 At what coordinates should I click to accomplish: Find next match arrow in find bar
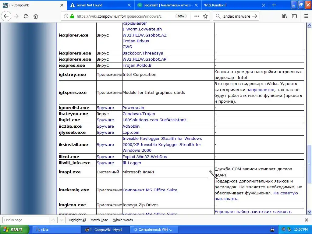point(62,220)
